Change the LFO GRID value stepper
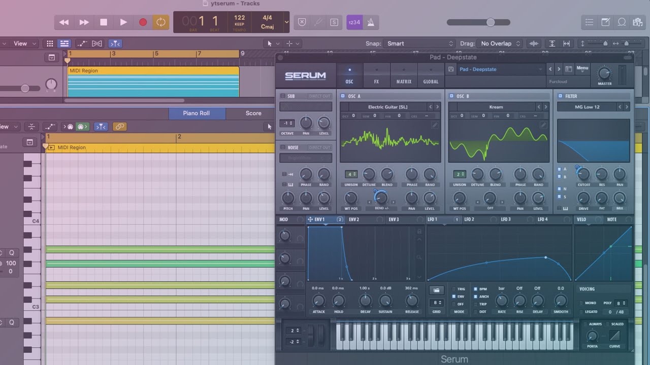Screen dimensions: 650x365 click(x=436, y=303)
